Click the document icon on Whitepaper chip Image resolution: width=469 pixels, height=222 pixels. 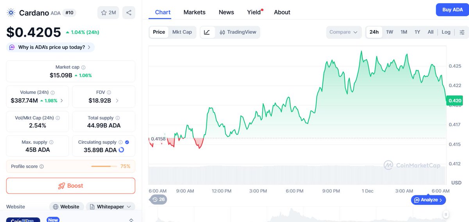click(x=92, y=207)
